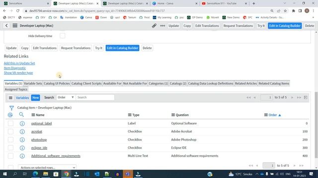
Task: Open the Show VA render type link
Action: point(18,73)
